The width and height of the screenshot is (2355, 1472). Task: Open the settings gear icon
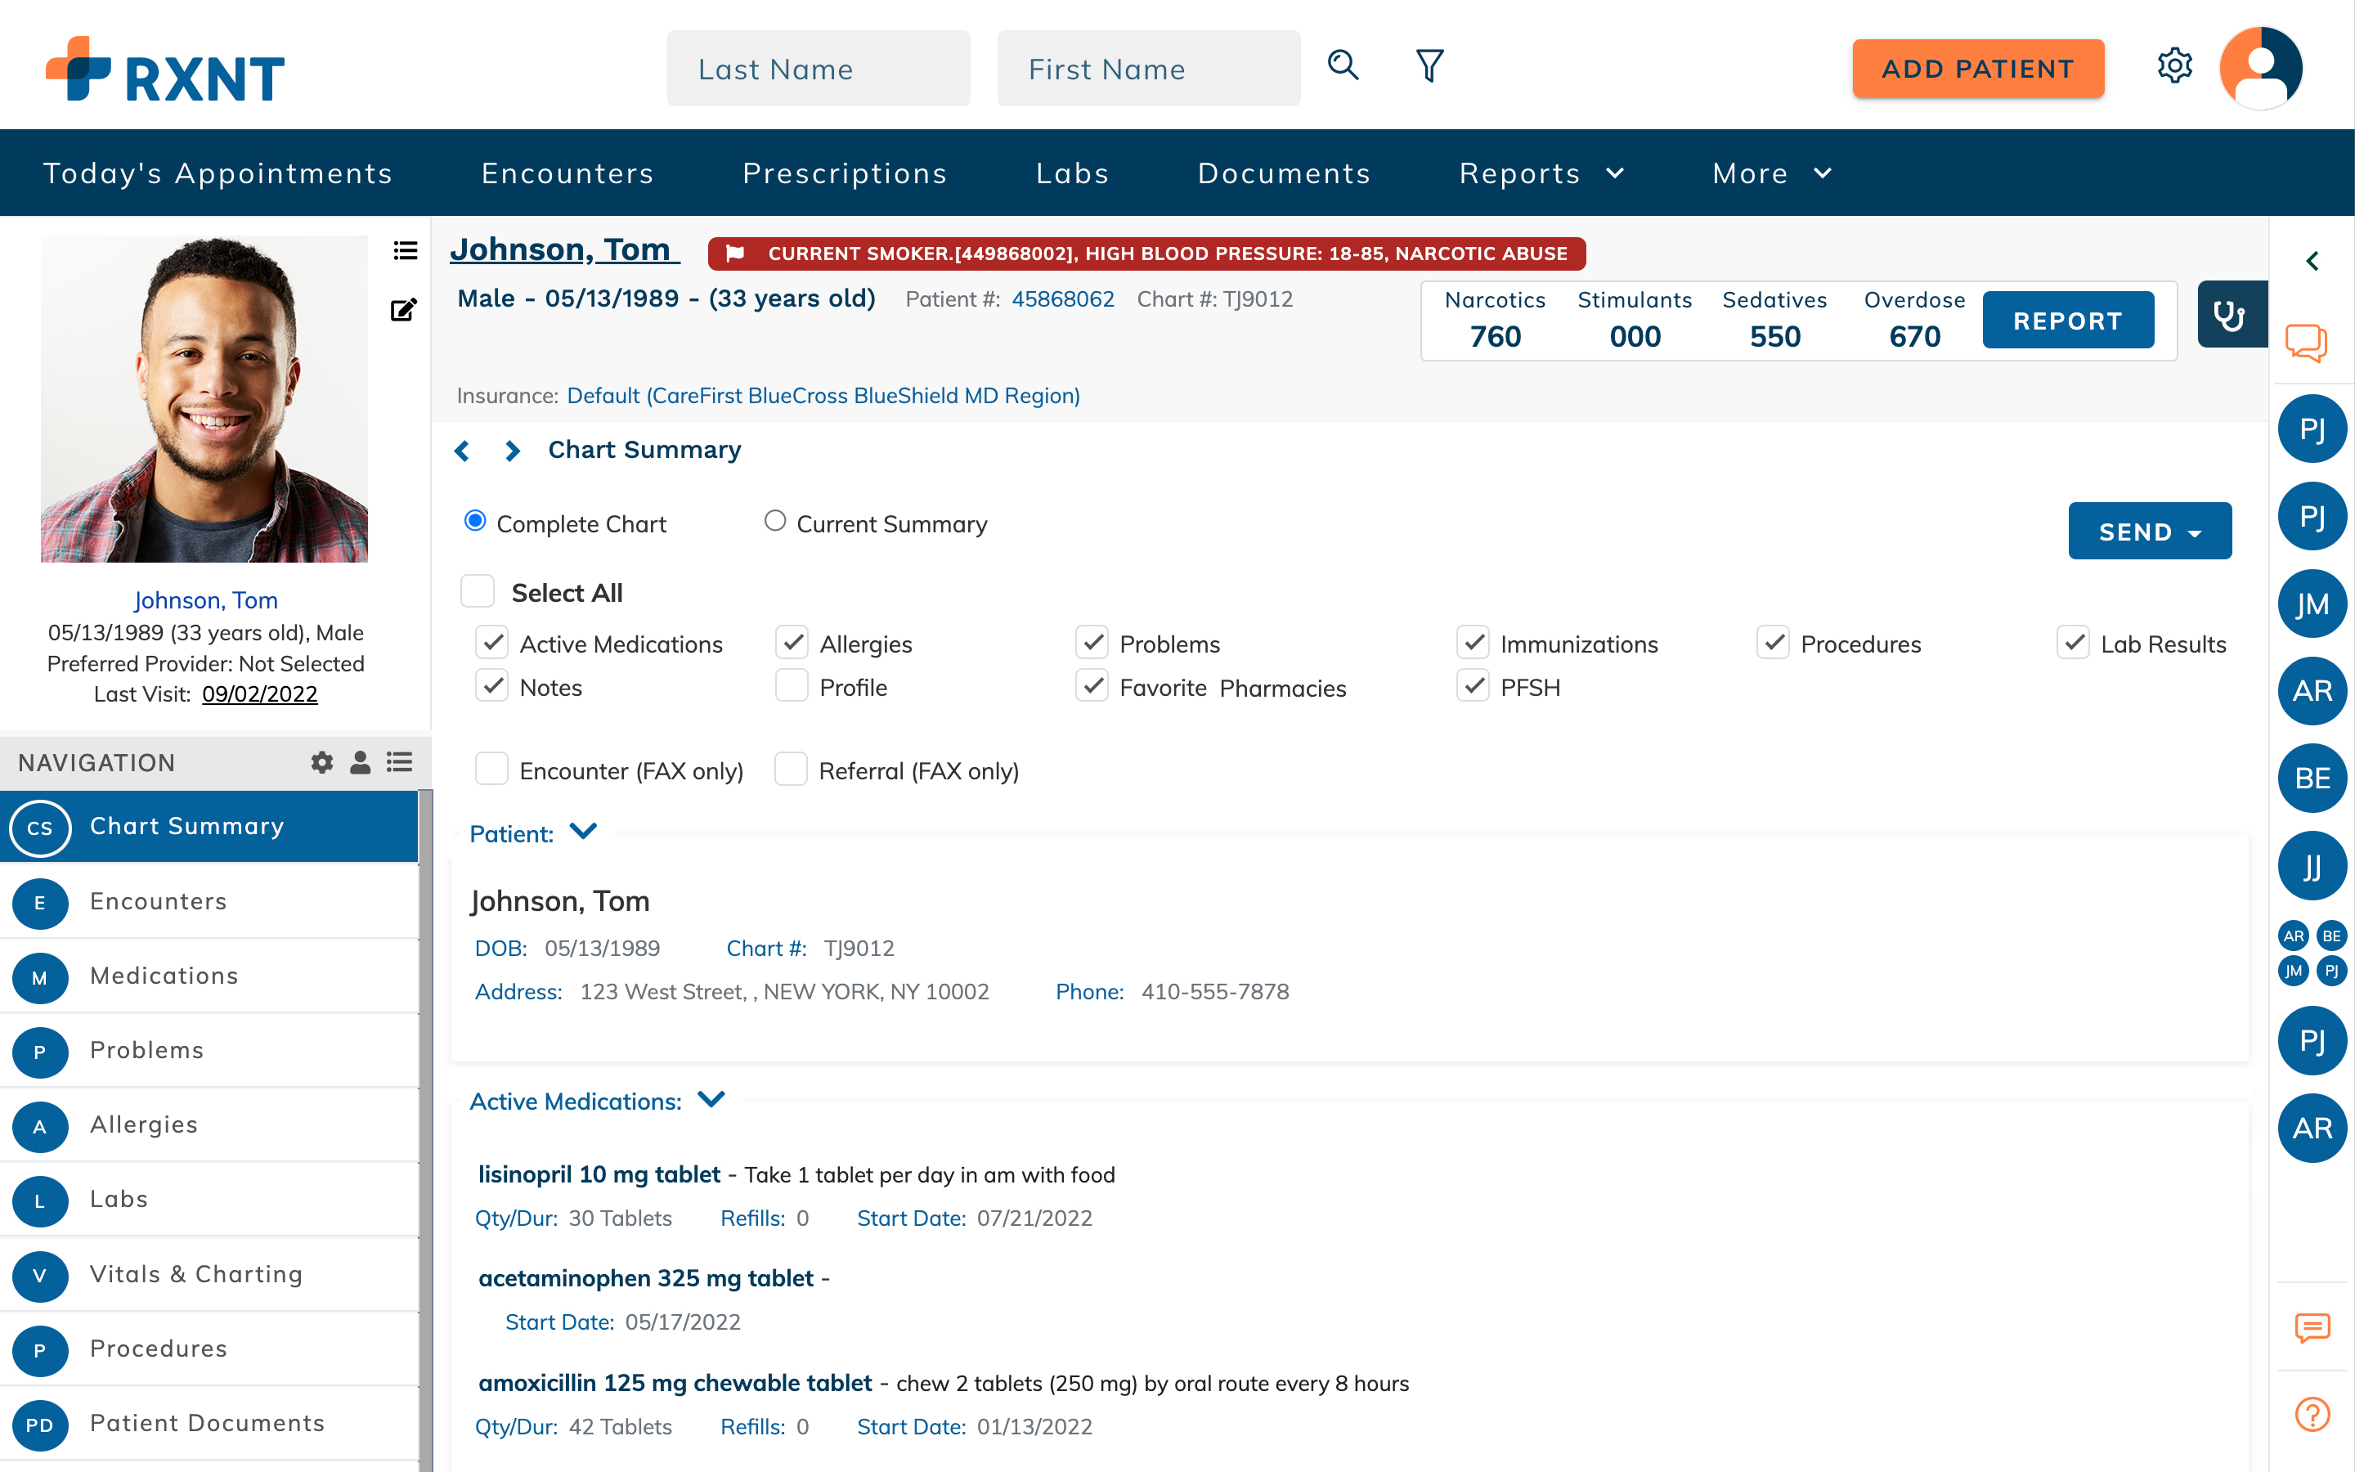click(2176, 65)
